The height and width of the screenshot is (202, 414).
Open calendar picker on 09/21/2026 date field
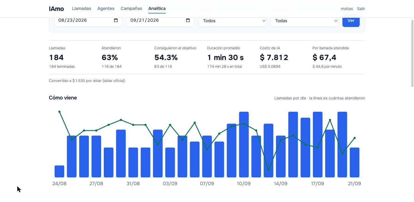coord(188,20)
